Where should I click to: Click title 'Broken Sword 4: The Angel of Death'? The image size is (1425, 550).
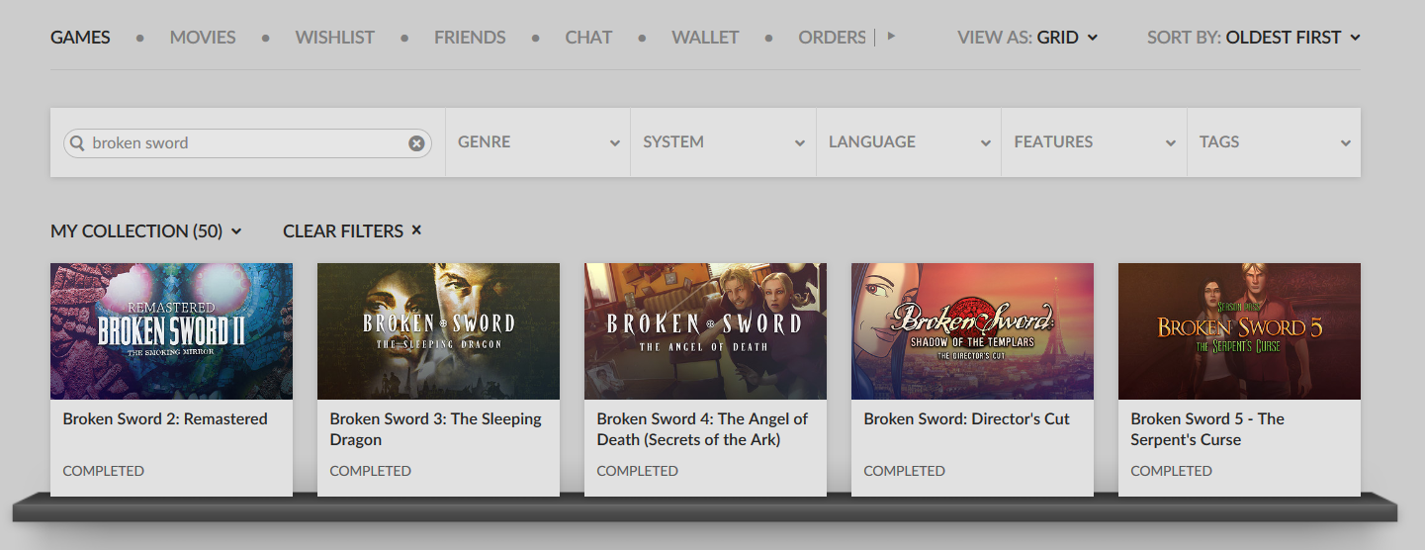click(702, 429)
